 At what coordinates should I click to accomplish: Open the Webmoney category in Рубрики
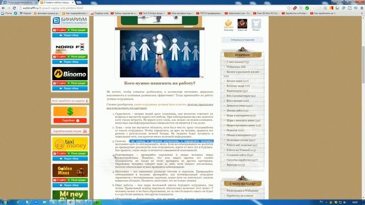tap(236, 67)
